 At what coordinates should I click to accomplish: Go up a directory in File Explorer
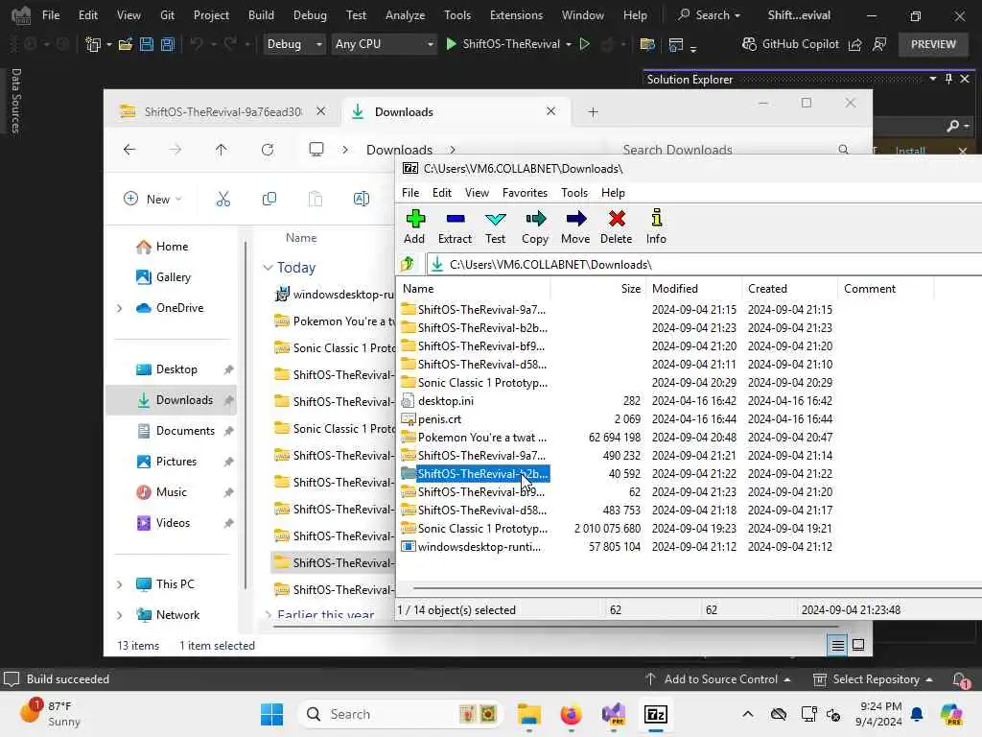(222, 150)
